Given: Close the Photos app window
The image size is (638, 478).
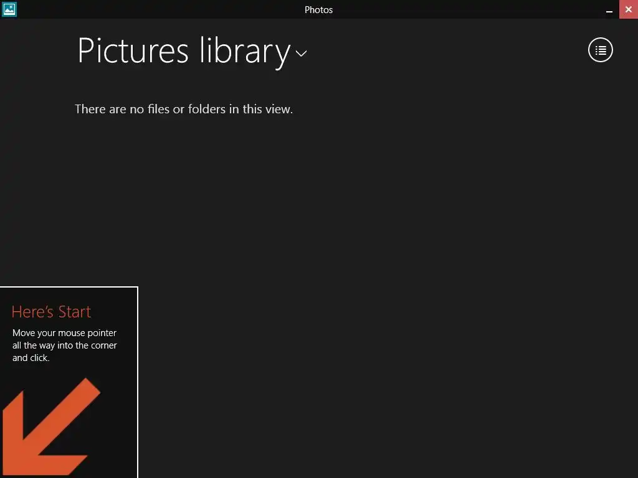Looking at the screenshot, I should pos(628,10).
